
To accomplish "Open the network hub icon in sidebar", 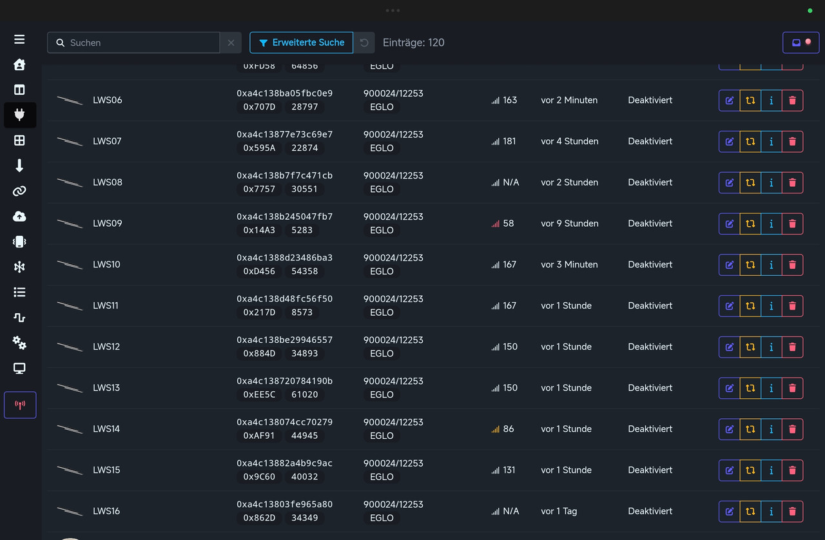I will click(x=19, y=267).
